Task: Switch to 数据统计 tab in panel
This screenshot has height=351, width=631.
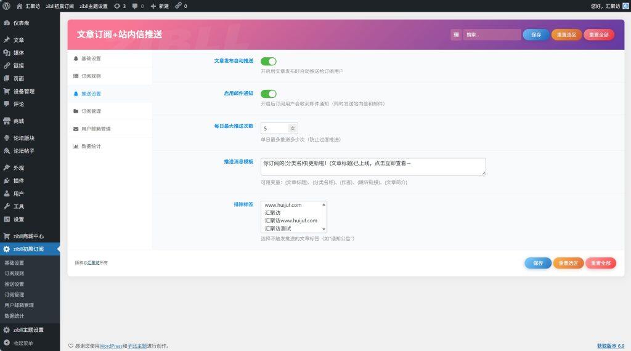Action: pos(110,147)
